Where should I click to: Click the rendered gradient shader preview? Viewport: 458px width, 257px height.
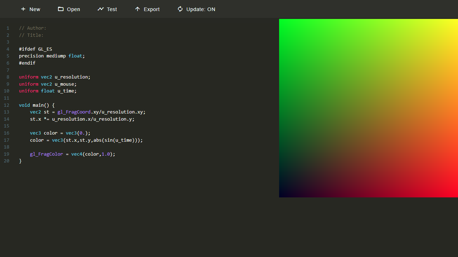coord(369,108)
